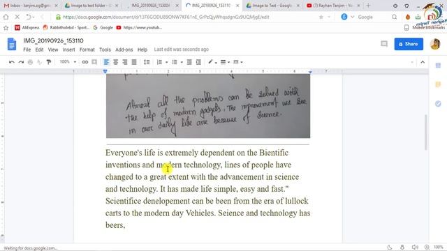Toggle left alignment
This screenshot has height=251, width=447.
(106, 62)
